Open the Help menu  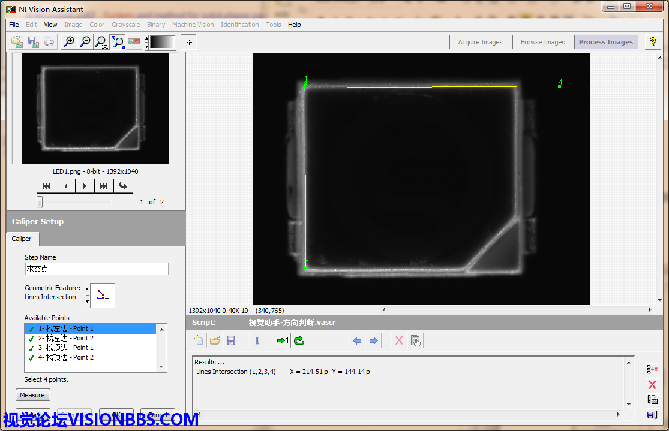[x=295, y=25]
